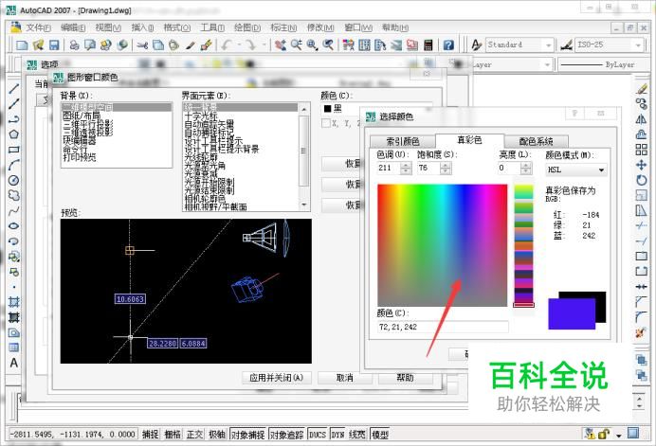Select the Multiline Text A tool

[x=14, y=363]
